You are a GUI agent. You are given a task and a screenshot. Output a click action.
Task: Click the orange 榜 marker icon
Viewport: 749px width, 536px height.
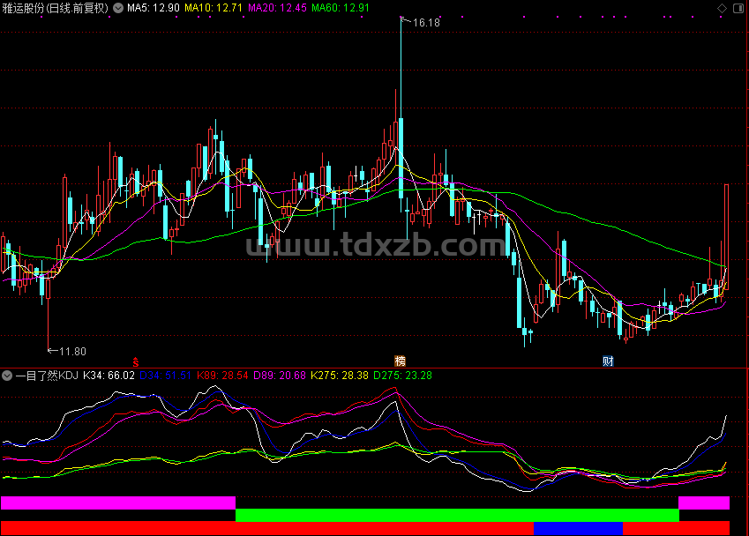point(401,361)
